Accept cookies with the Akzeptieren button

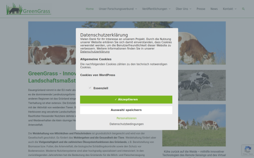tap(126, 99)
